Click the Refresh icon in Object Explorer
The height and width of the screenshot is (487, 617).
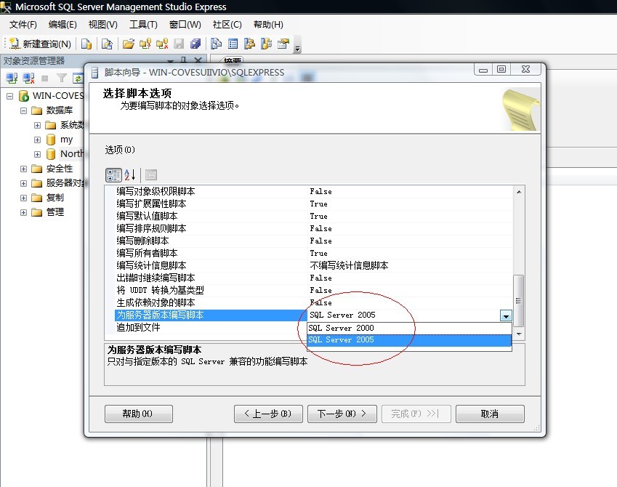click(x=78, y=78)
